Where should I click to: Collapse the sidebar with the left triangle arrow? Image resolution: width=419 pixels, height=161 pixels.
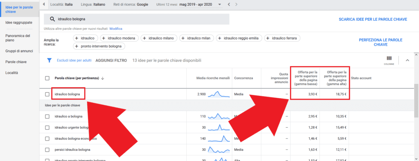(44, 4)
